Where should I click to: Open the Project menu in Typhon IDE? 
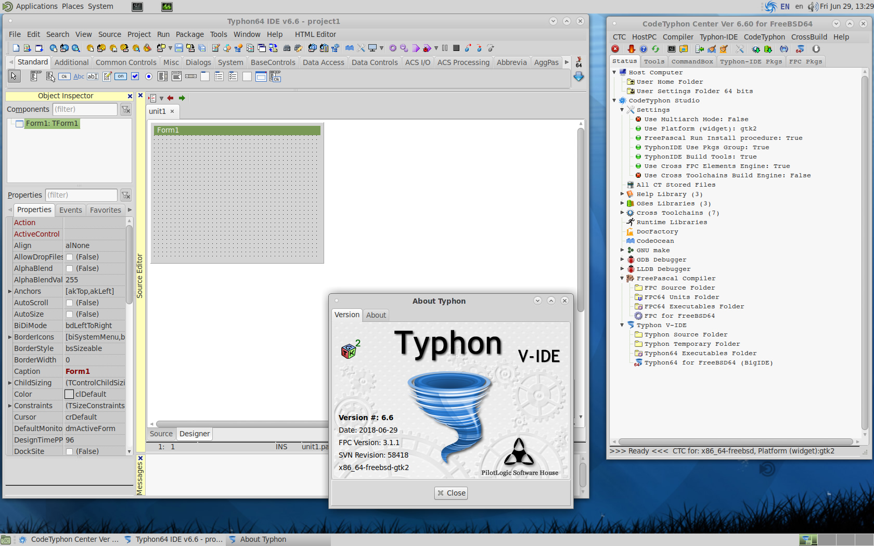tap(139, 34)
